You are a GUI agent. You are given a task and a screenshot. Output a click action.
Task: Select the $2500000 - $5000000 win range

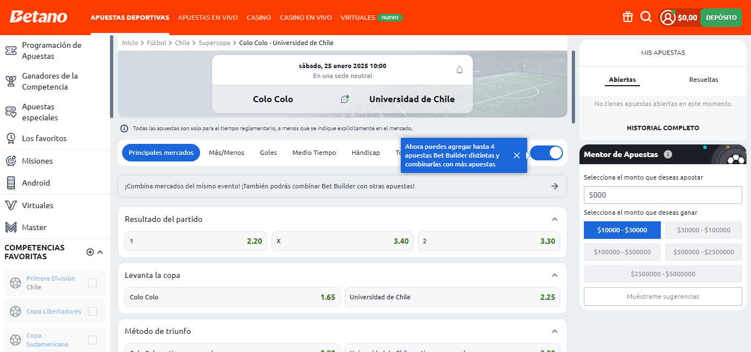tap(663, 274)
